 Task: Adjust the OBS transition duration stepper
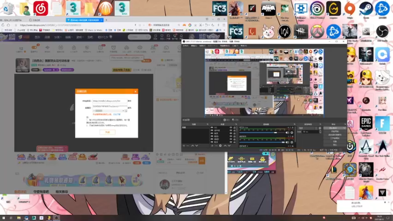point(320,132)
